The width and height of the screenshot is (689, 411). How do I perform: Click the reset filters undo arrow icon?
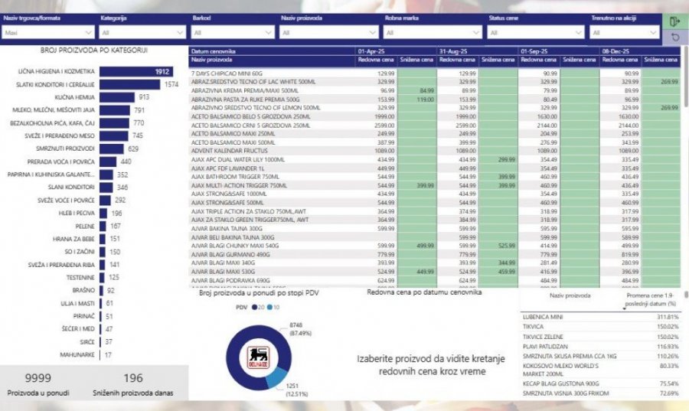coord(674,37)
